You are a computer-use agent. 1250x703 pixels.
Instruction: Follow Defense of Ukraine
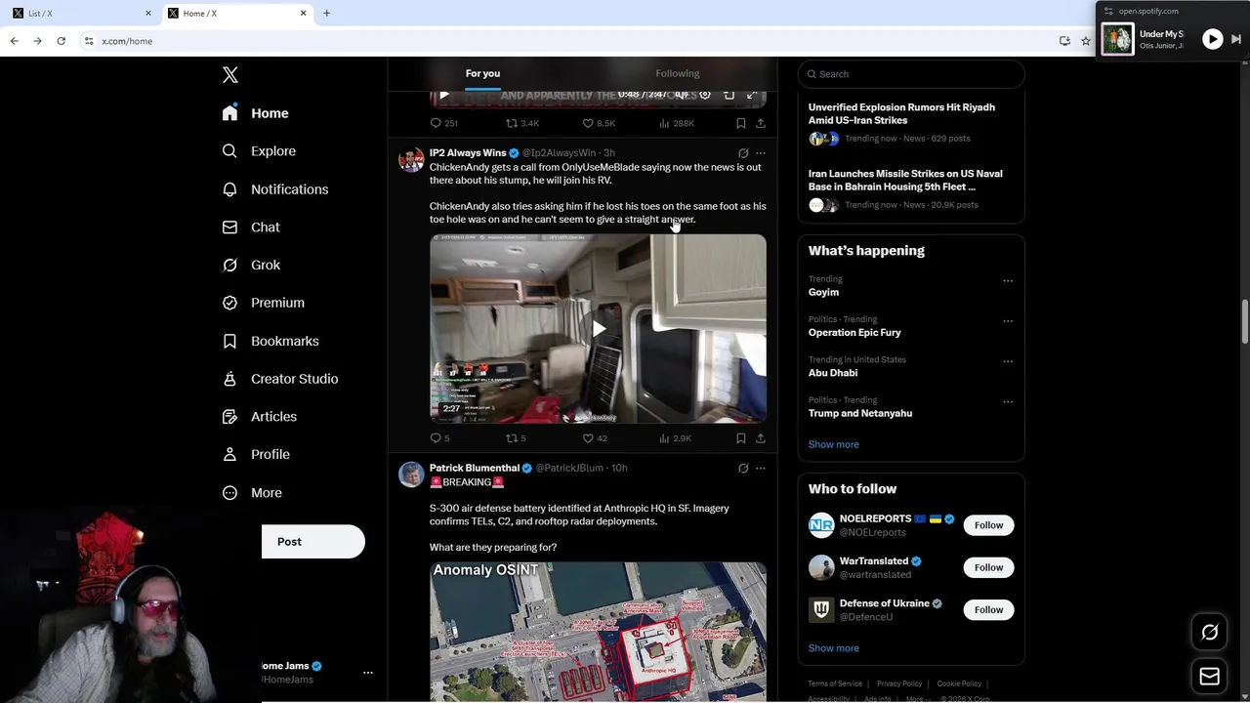988,609
